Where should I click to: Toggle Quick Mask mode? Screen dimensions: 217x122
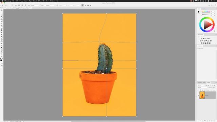click(2, 63)
